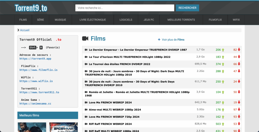
Task: Click the Meilleurs films panel header
Action: click(48, 115)
